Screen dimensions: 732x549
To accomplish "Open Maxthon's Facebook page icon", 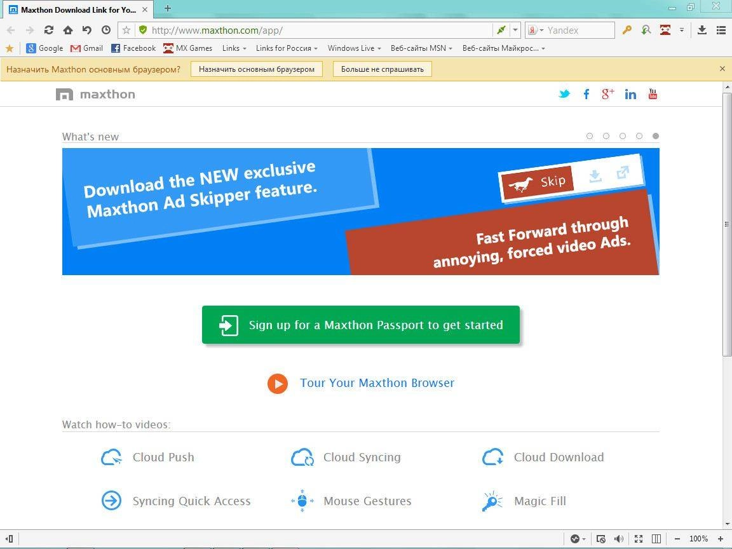I will (586, 94).
